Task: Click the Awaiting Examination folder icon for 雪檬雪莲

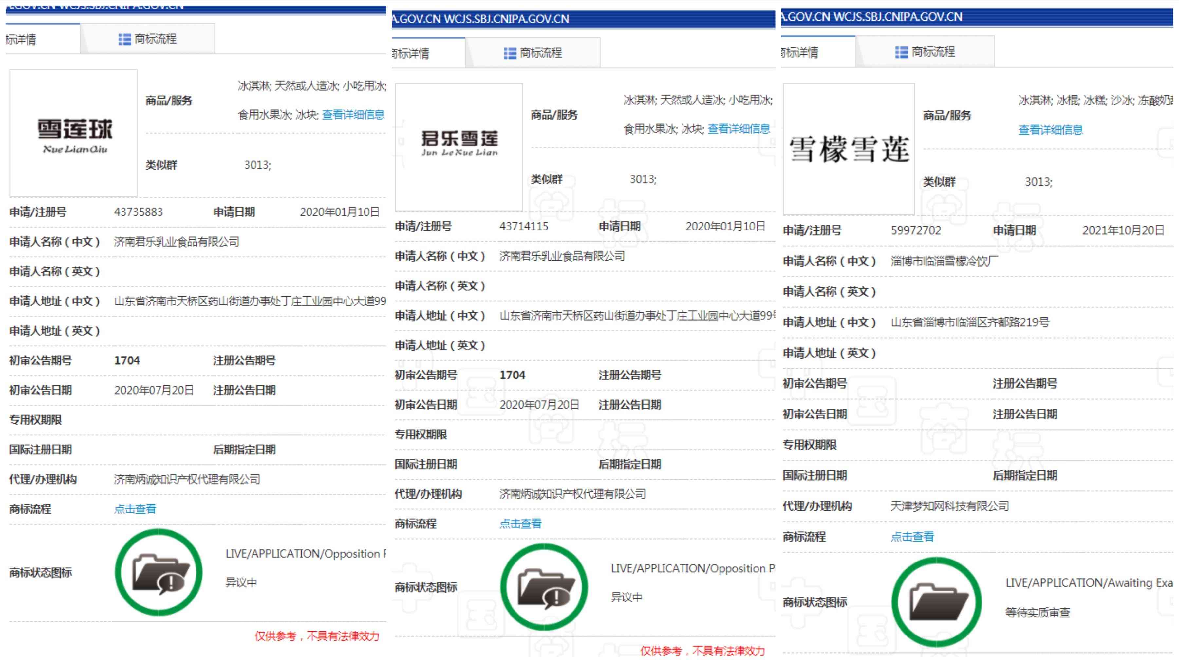Action: point(937,603)
